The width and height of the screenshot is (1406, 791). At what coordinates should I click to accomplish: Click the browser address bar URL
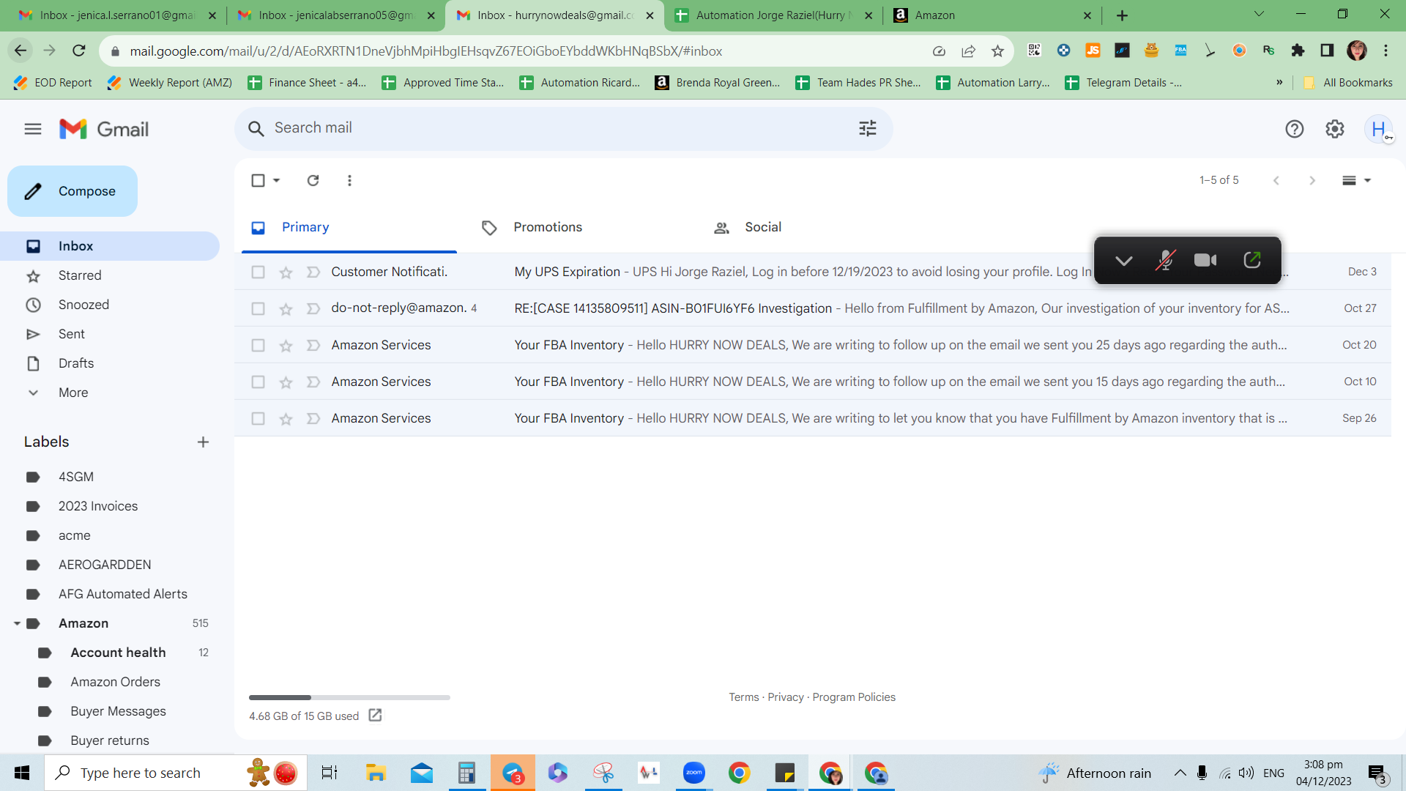(426, 51)
